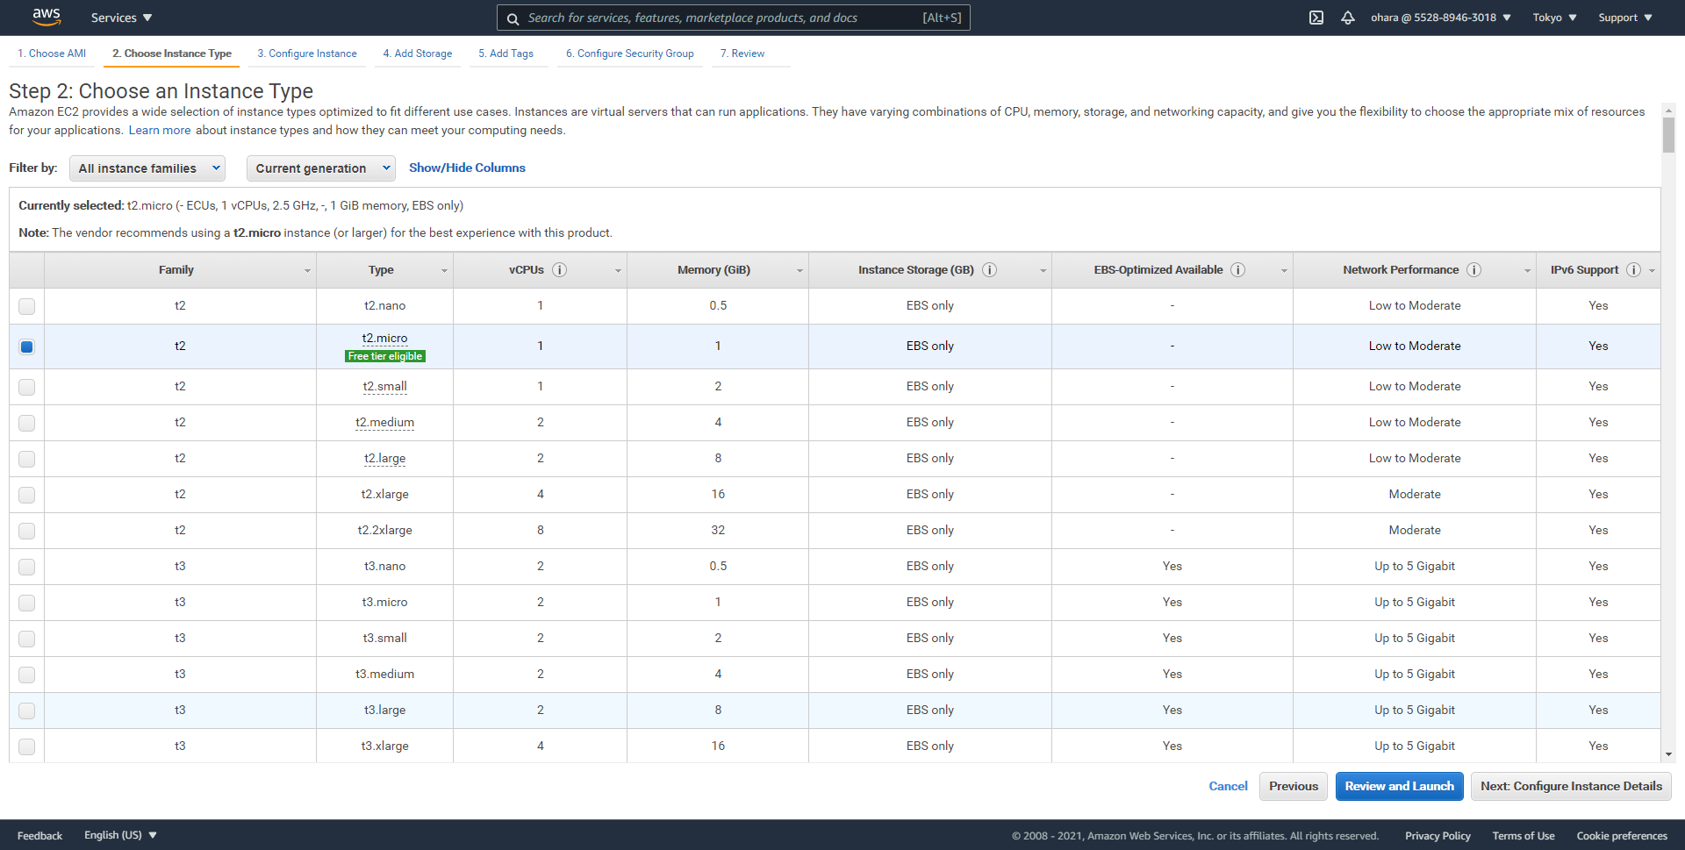Open EBS-Optimized column sort arrow
The image size is (1685, 850).
pyautogui.click(x=1284, y=271)
